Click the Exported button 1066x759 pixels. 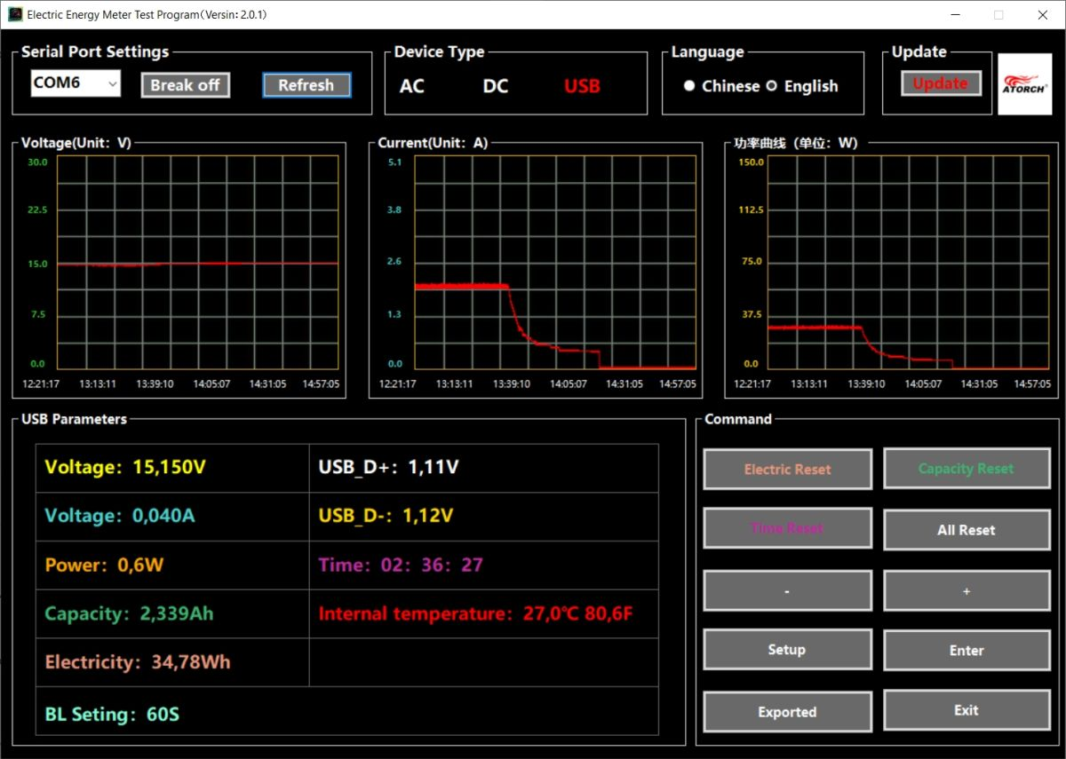pyautogui.click(x=787, y=712)
